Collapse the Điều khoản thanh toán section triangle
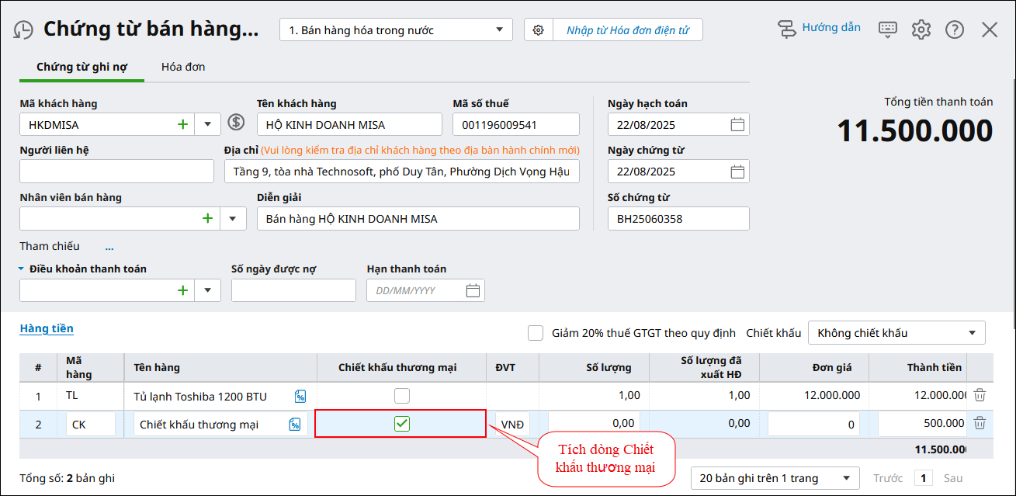This screenshot has height=496, width=1016. 23,269
